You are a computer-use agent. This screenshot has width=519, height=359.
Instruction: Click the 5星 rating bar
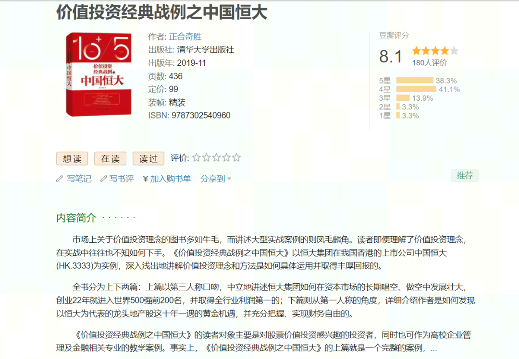pyautogui.click(x=415, y=80)
